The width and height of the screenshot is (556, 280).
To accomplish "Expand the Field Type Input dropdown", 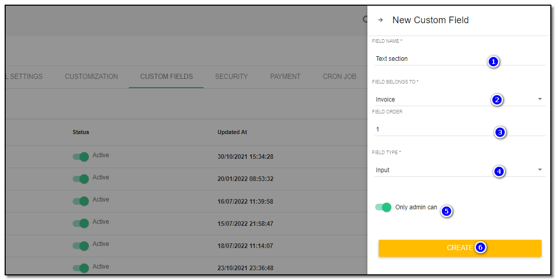I will [x=460, y=170].
